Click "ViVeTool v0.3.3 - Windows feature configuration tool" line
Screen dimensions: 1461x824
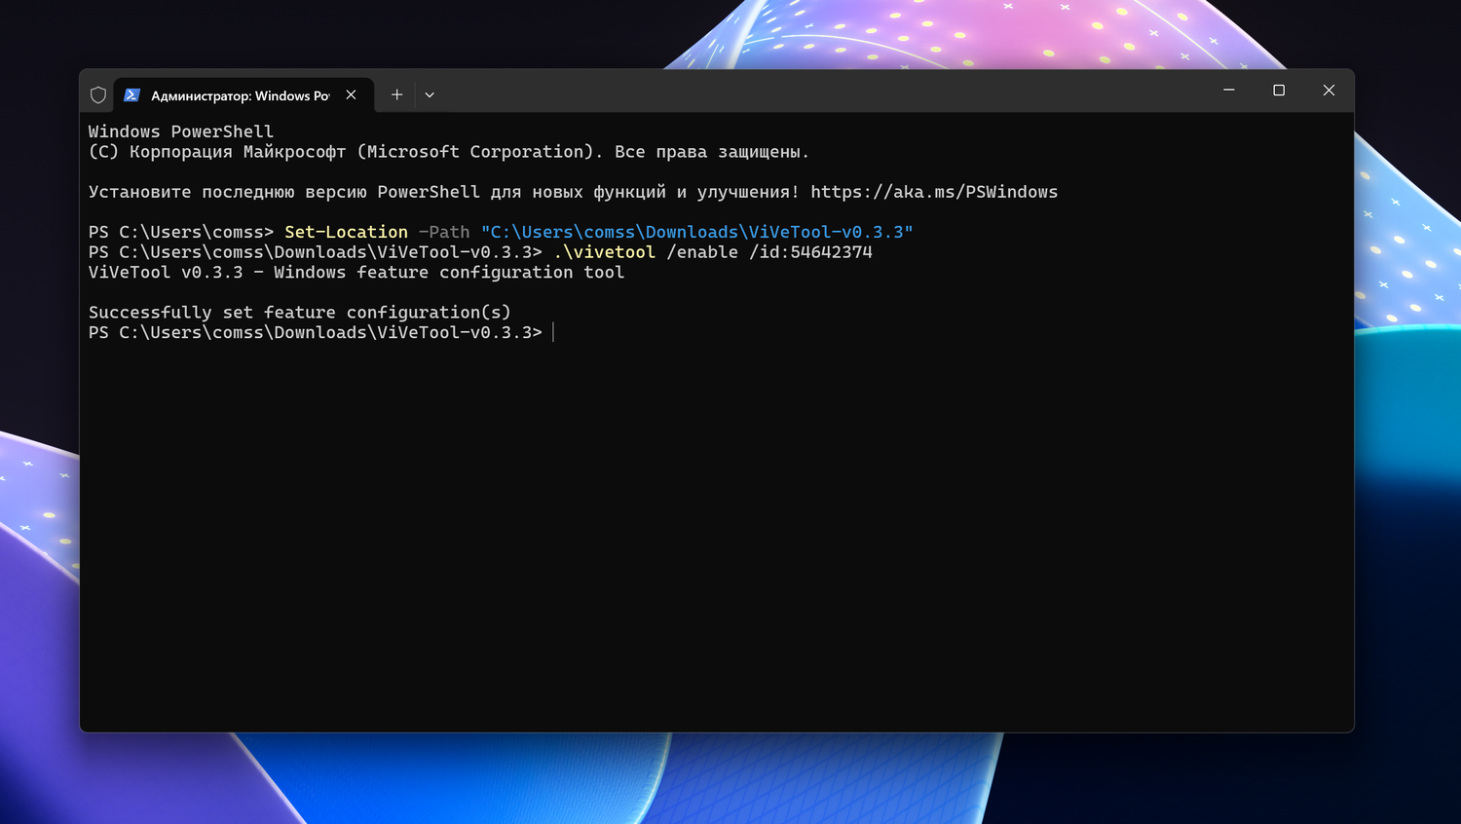pyautogui.click(x=356, y=273)
